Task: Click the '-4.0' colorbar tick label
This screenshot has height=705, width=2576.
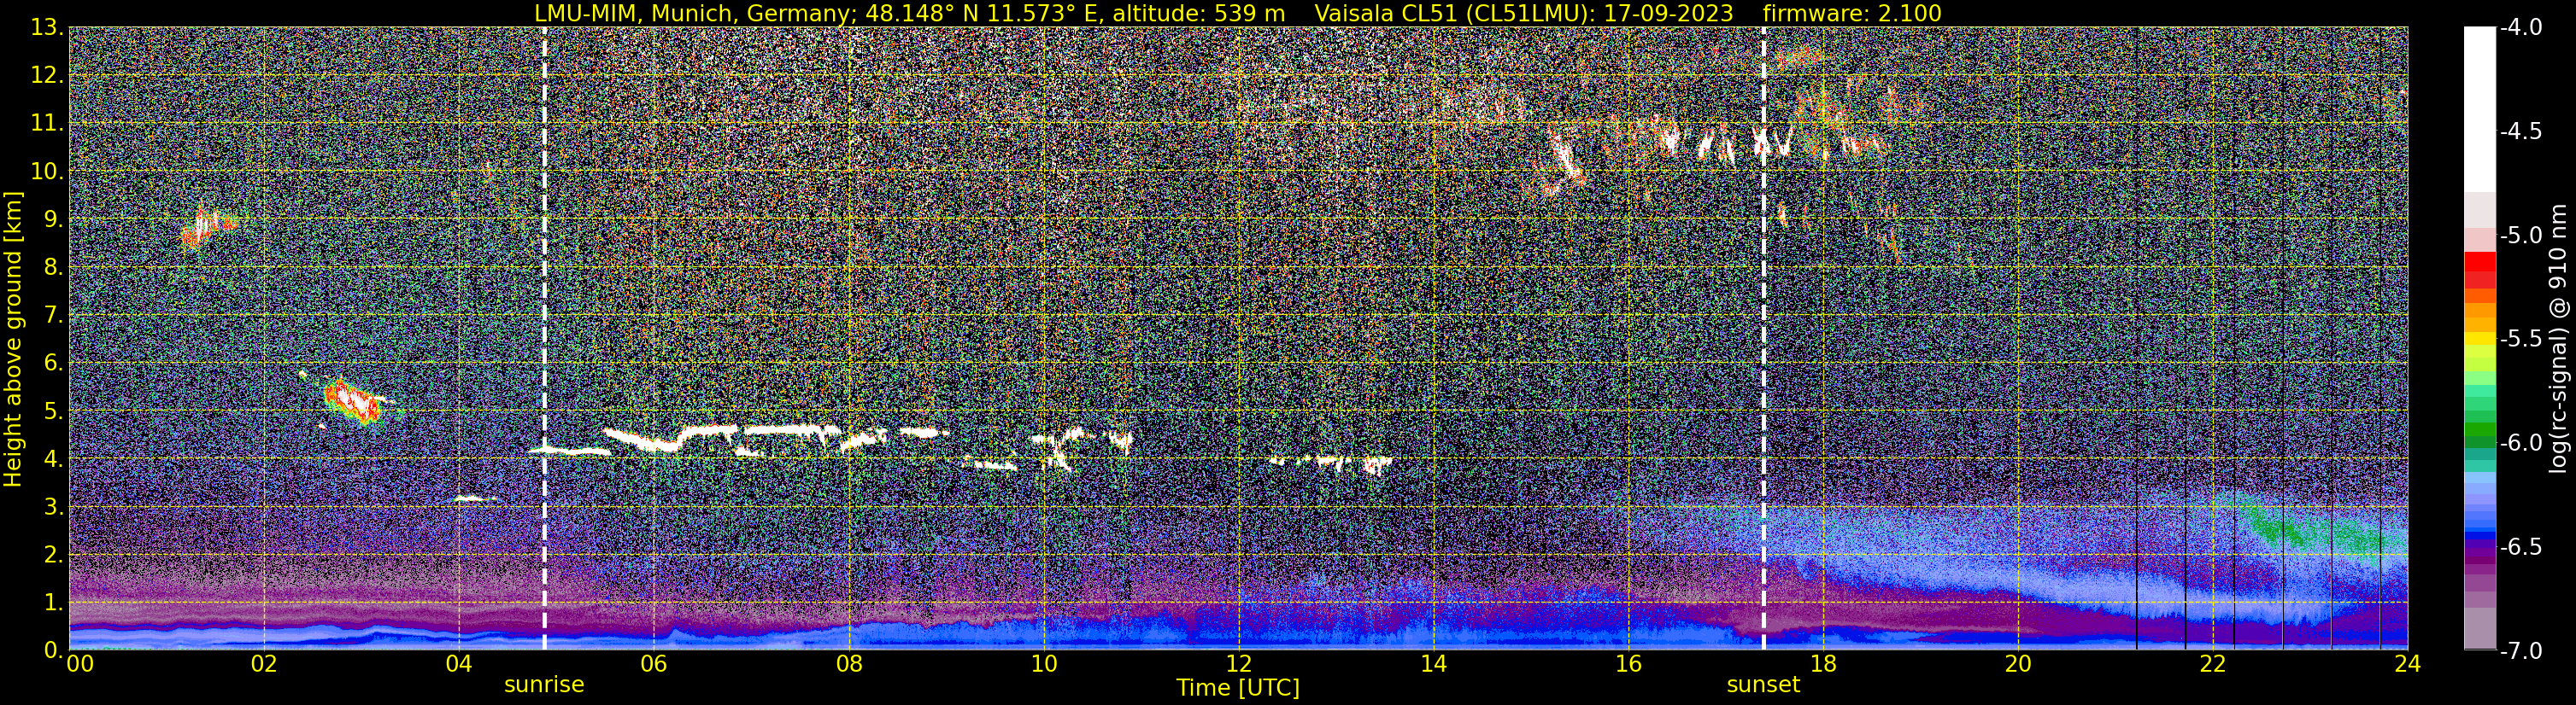Action: tap(2520, 28)
